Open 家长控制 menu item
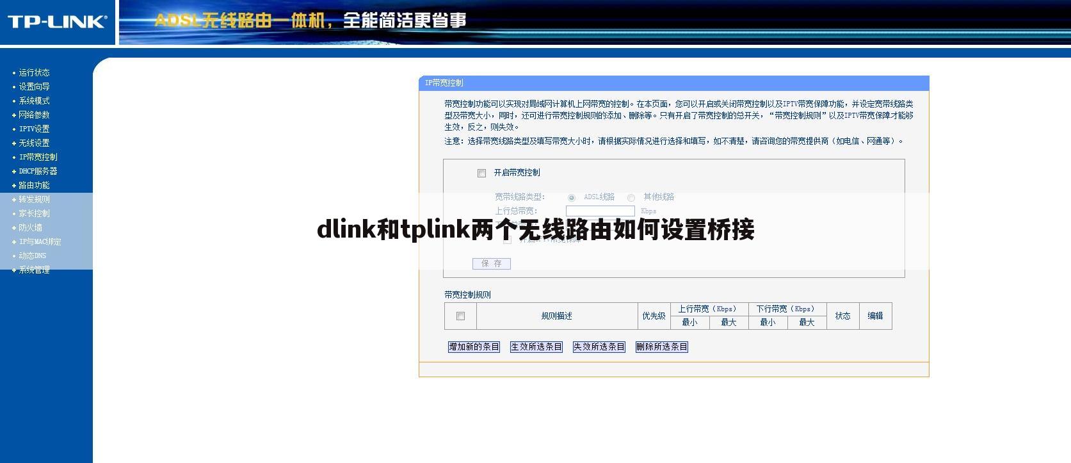 coord(34,213)
